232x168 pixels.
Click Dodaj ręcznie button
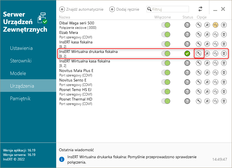point(124,9)
